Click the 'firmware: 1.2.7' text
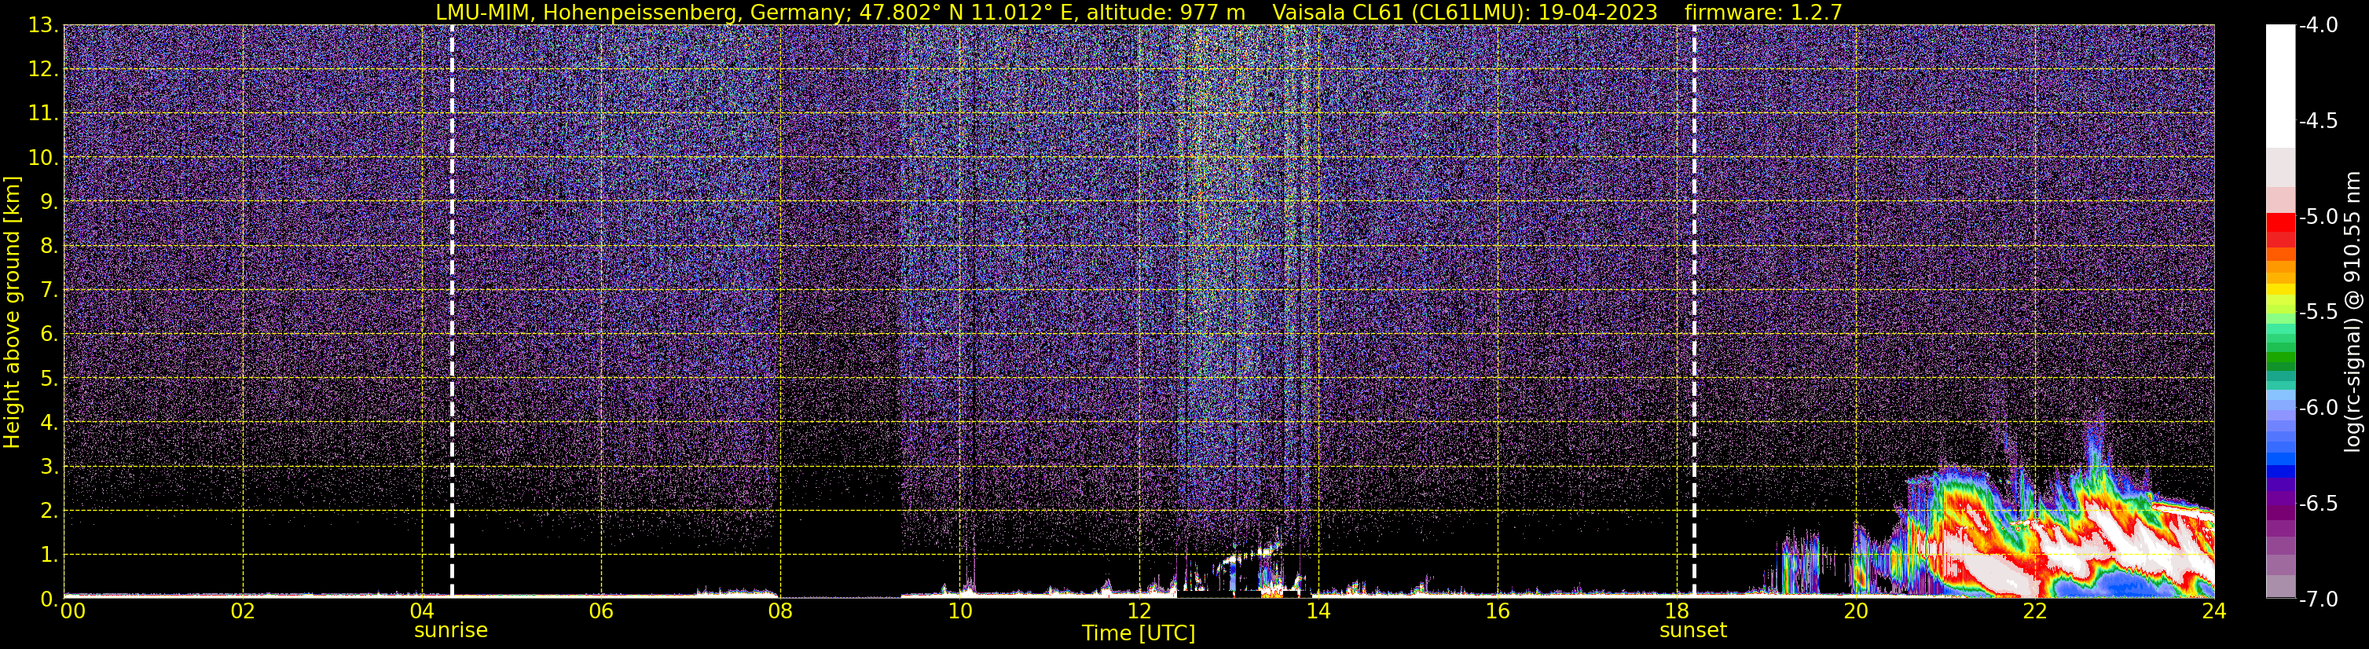The width and height of the screenshot is (2369, 649). pos(1763,12)
